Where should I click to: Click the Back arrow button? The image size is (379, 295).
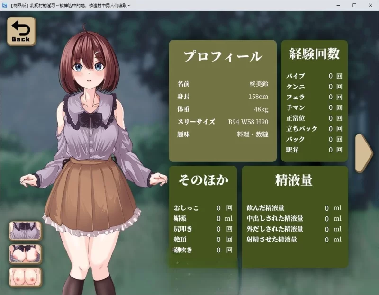click(x=21, y=31)
